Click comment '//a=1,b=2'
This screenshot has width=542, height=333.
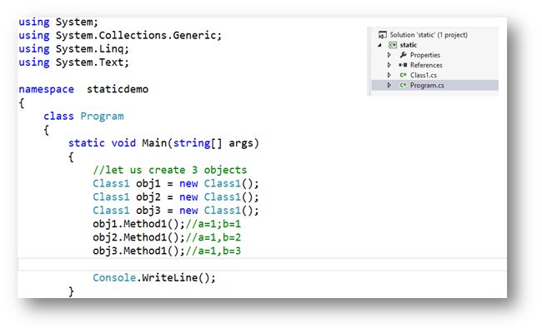click(x=213, y=237)
